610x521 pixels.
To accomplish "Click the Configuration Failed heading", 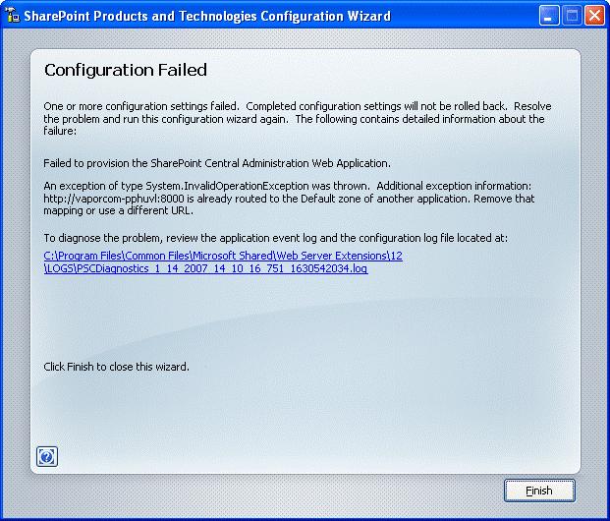I will pyautogui.click(x=125, y=70).
